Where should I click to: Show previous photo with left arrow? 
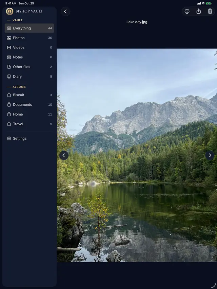tap(64, 156)
